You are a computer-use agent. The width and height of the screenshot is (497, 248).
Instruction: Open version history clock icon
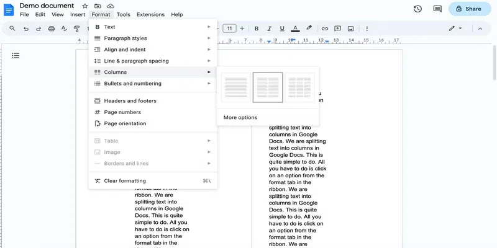tap(417, 9)
